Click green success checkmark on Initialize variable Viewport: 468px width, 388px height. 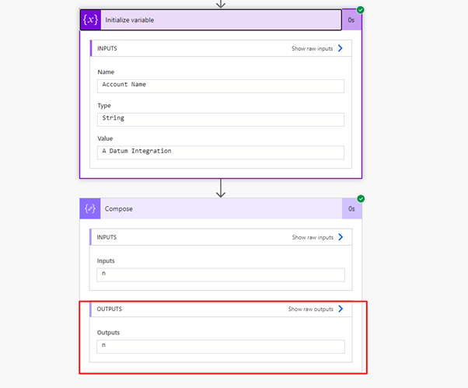pyautogui.click(x=360, y=10)
